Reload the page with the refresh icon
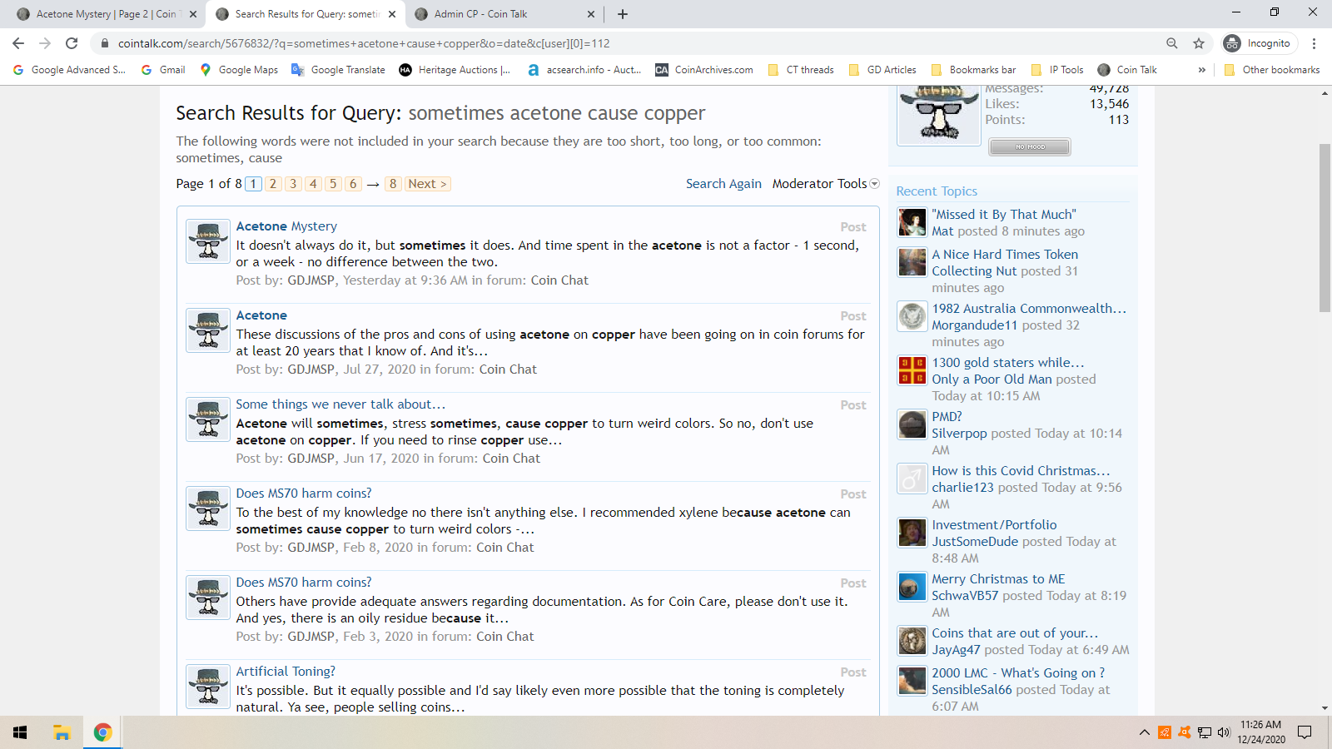Image resolution: width=1332 pixels, height=749 pixels. pos(72,43)
